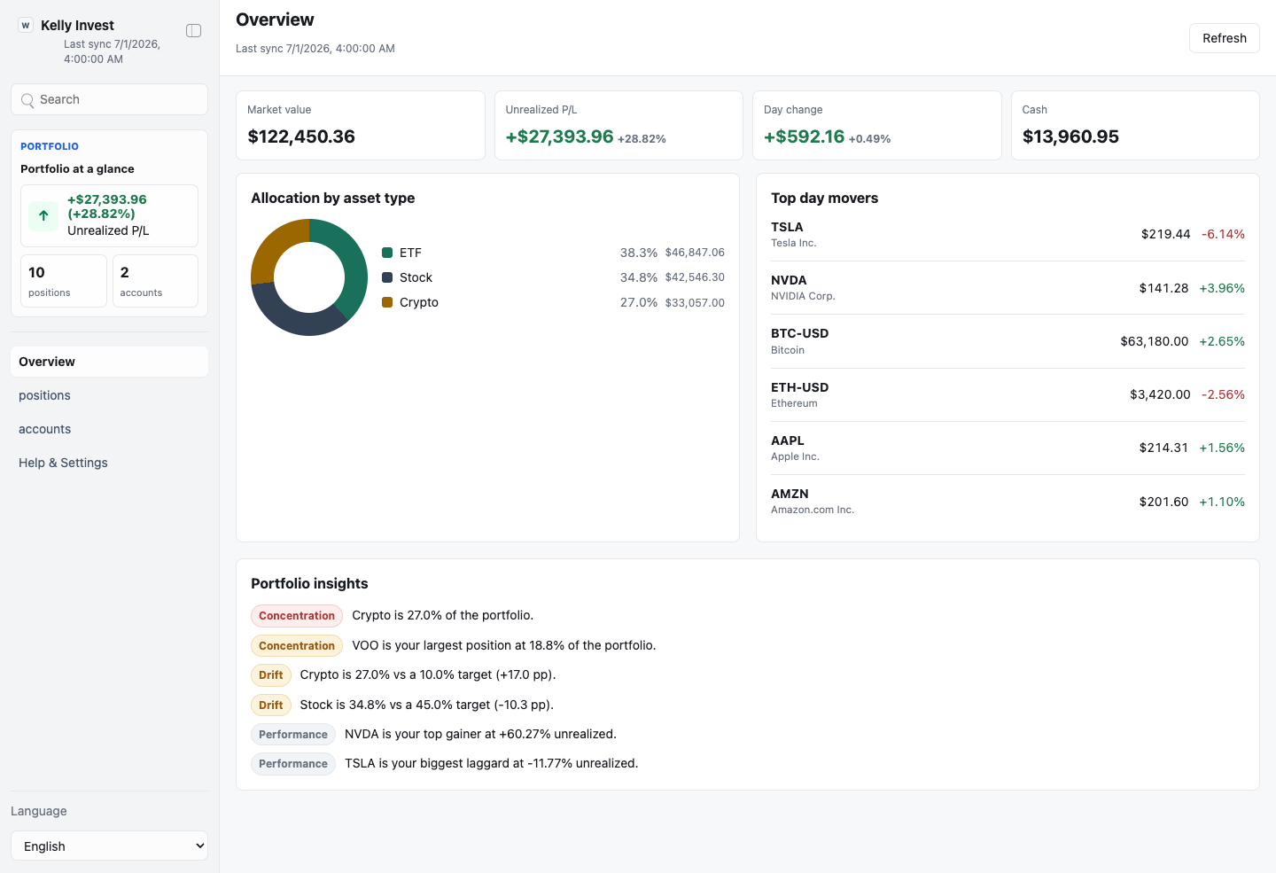Open Help & Settings
Screen dimensions: 1276x873
pos(109,463)
